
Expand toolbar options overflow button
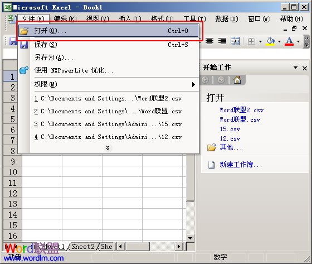(306, 41)
